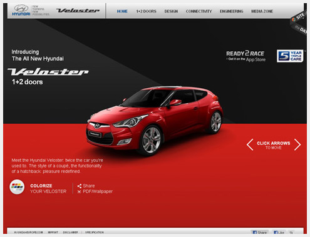310x237 pixels.
Task: Select the HOME menu item
Action: [122, 11]
